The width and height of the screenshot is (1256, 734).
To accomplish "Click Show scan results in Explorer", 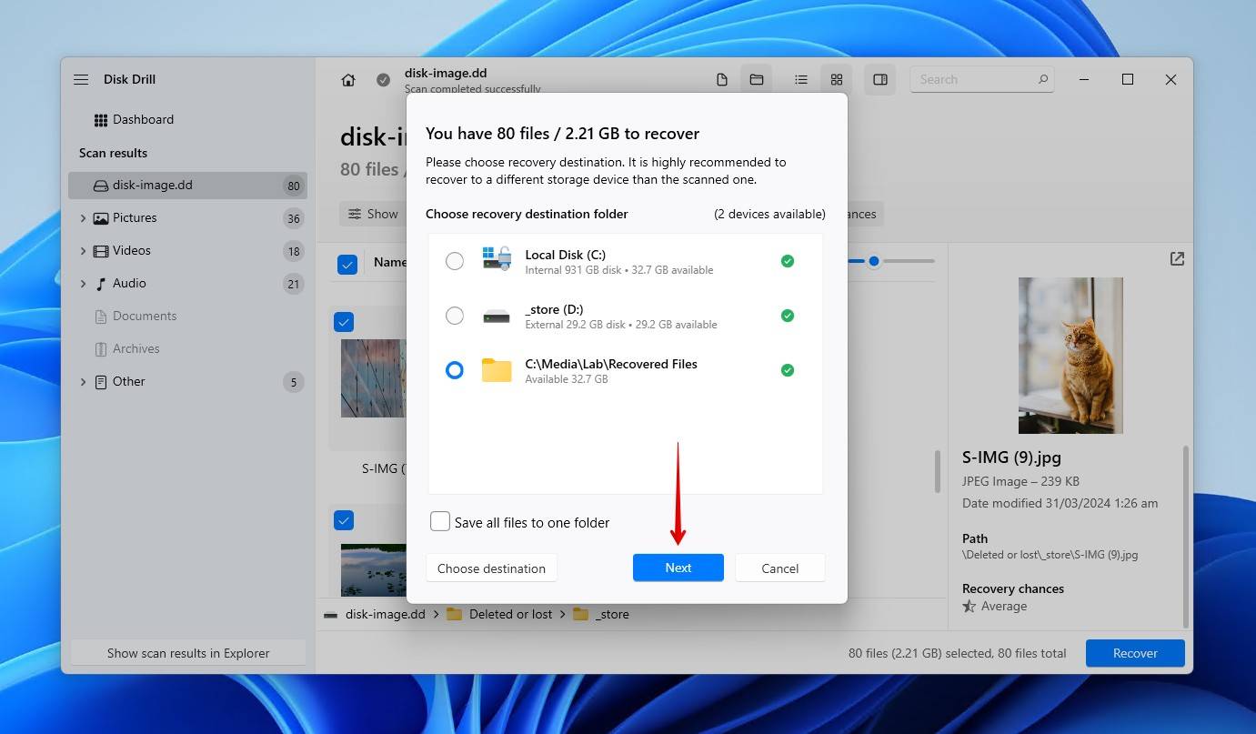I will [188, 653].
